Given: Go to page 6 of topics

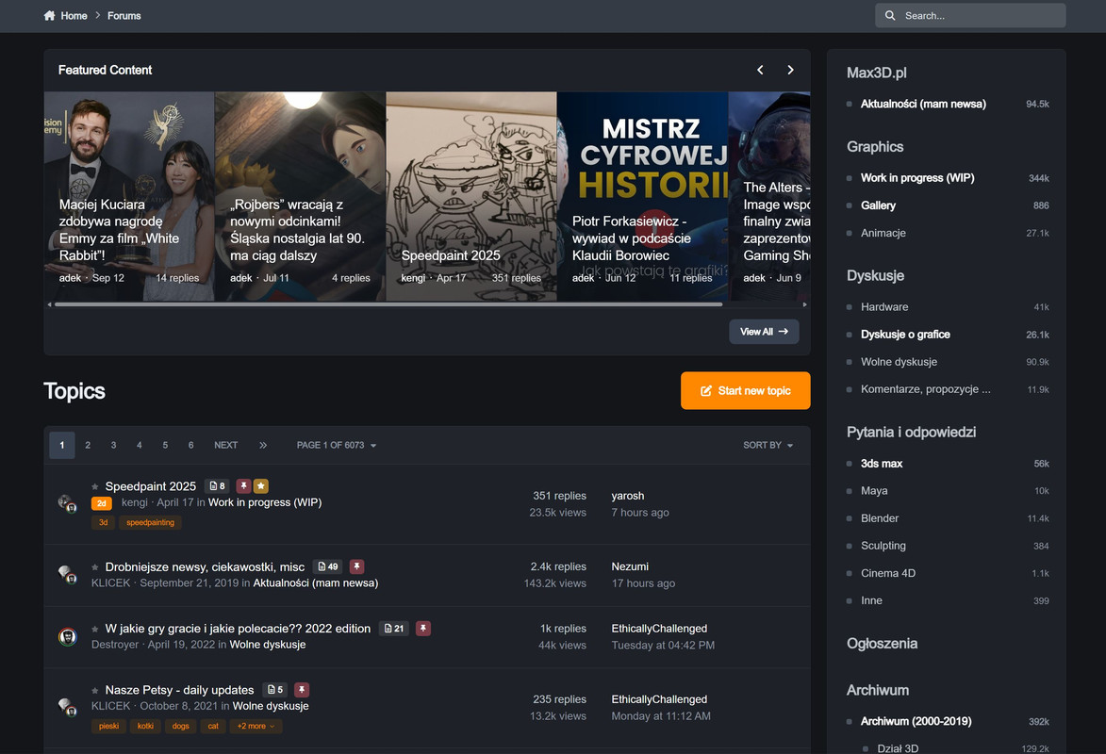Looking at the screenshot, I should click(x=191, y=445).
